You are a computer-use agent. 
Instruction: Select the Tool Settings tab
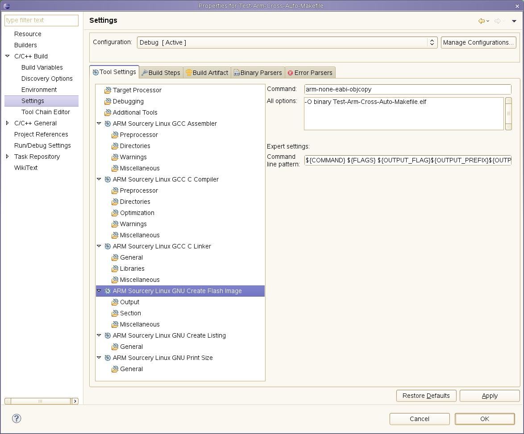(x=114, y=72)
